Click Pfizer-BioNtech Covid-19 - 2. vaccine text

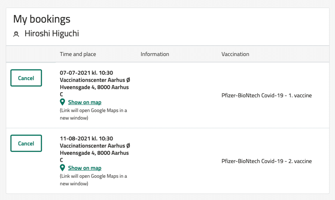click(x=266, y=161)
